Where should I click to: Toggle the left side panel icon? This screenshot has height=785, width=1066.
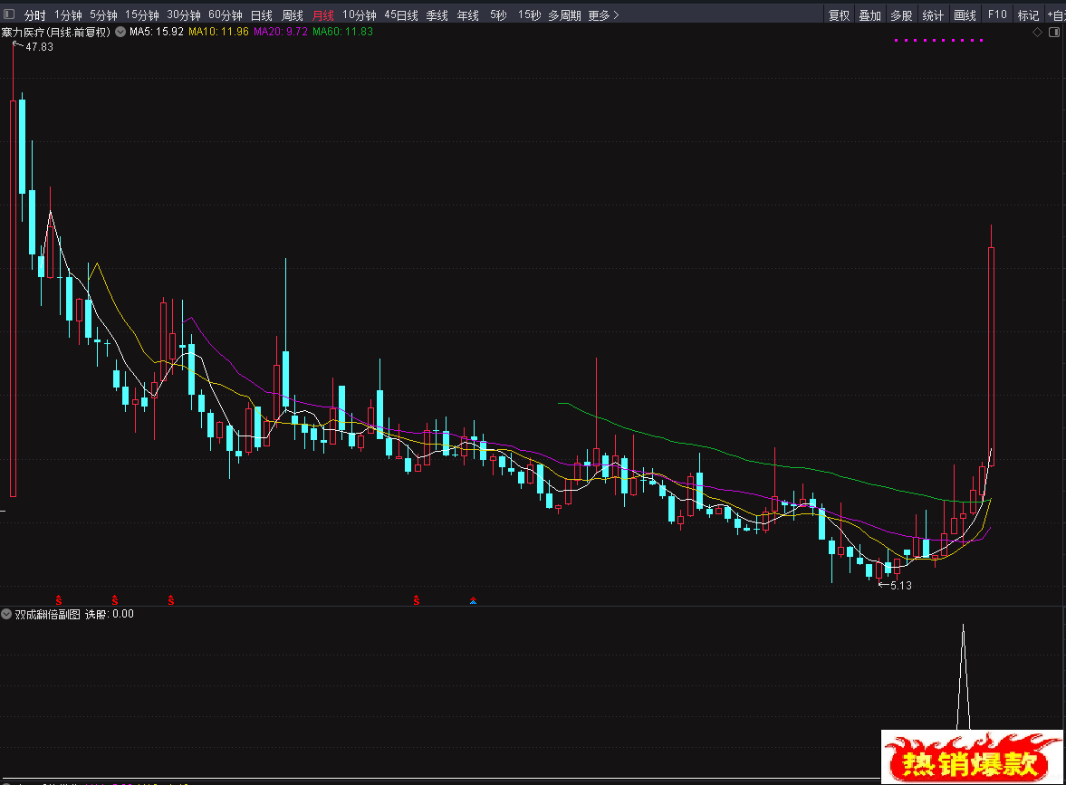(9, 14)
